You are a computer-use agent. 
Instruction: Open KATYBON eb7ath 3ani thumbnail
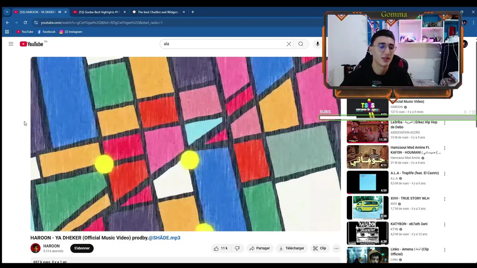(367, 233)
